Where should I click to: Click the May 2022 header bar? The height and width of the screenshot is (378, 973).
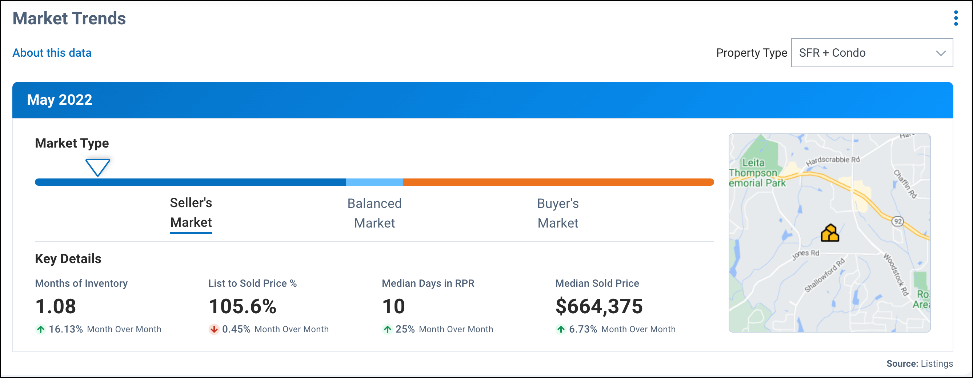60,99
